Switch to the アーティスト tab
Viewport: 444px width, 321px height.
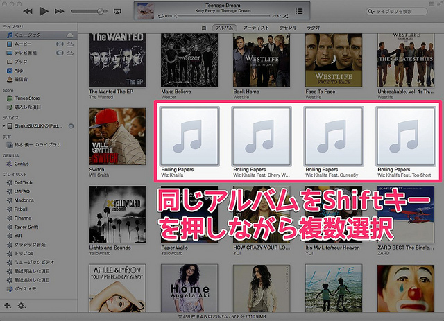click(x=256, y=28)
